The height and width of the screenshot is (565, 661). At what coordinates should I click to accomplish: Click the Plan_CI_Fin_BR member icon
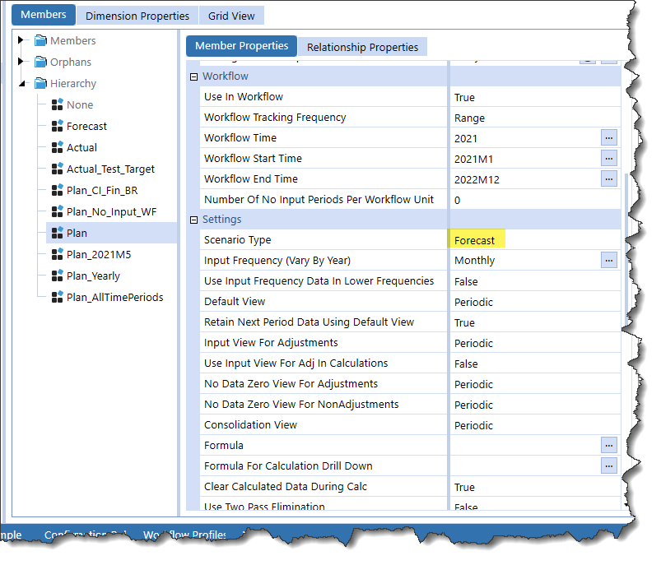tap(58, 191)
